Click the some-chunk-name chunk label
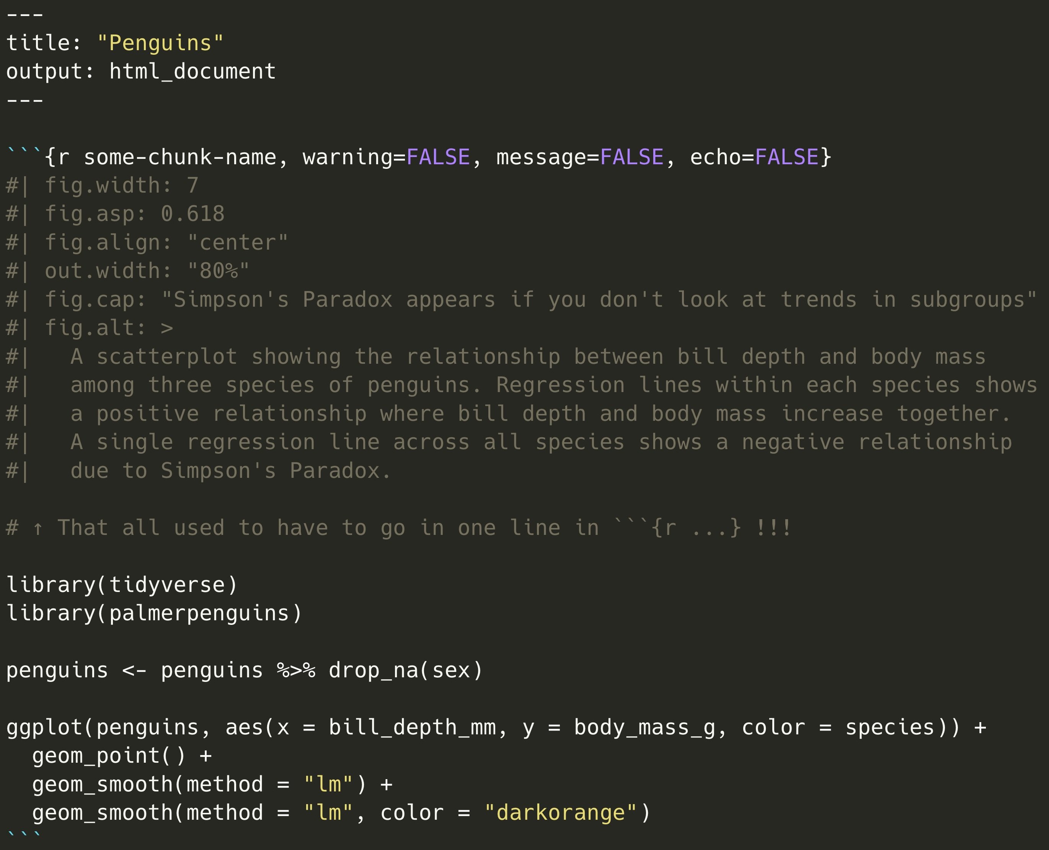The width and height of the screenshot is (1049, 850). [179, 157]
